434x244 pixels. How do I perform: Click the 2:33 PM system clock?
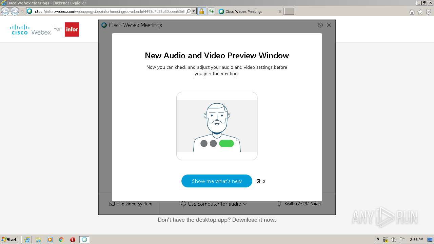tap(416, 240)
